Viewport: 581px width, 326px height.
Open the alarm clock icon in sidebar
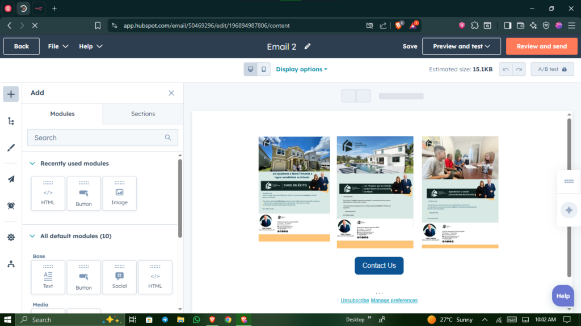(x=11, y=206)
